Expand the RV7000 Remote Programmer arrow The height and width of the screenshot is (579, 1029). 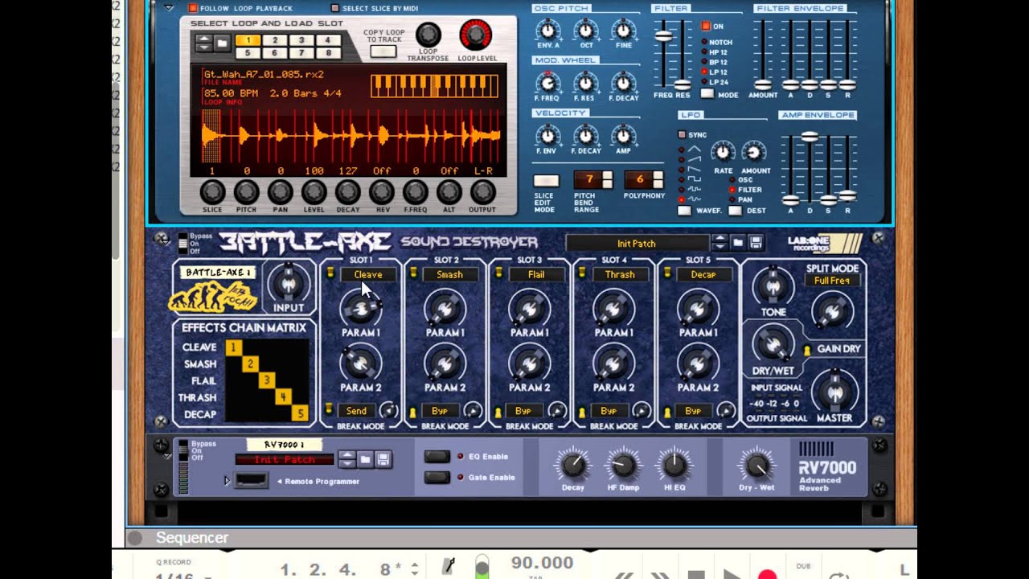pyautogui.click(x=227, y=481)
